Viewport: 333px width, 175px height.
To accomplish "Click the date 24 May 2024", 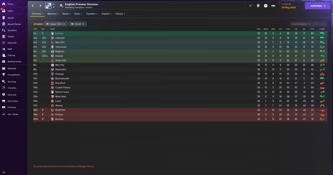I will click(289, 8).
